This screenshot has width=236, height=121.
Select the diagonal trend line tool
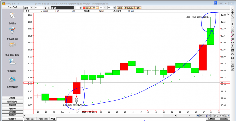click(232, 16)
